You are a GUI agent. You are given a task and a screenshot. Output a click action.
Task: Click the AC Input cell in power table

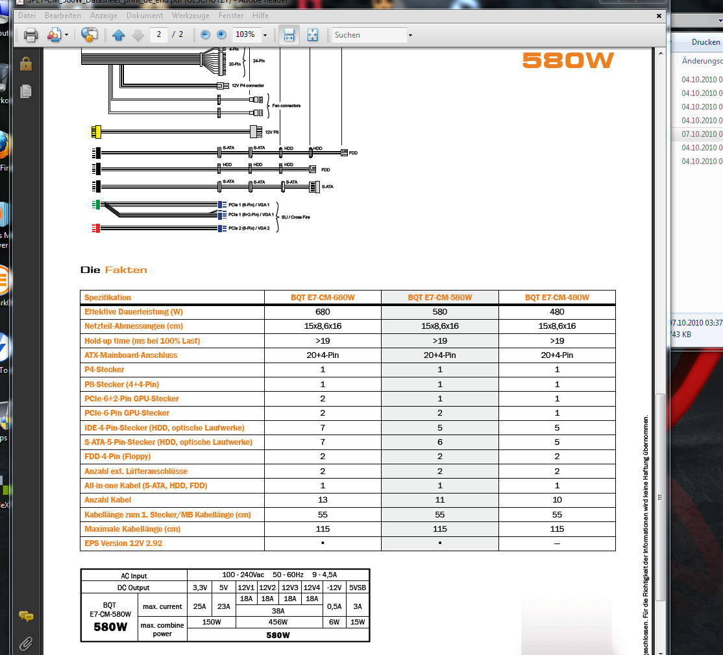134,576
